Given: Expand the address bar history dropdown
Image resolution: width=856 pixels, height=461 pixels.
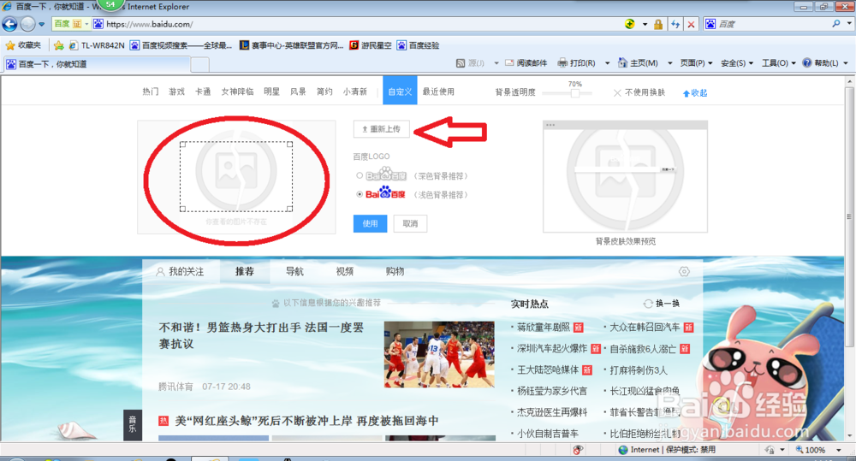Looking at the screenshot, I should click(x=645, y=24).
